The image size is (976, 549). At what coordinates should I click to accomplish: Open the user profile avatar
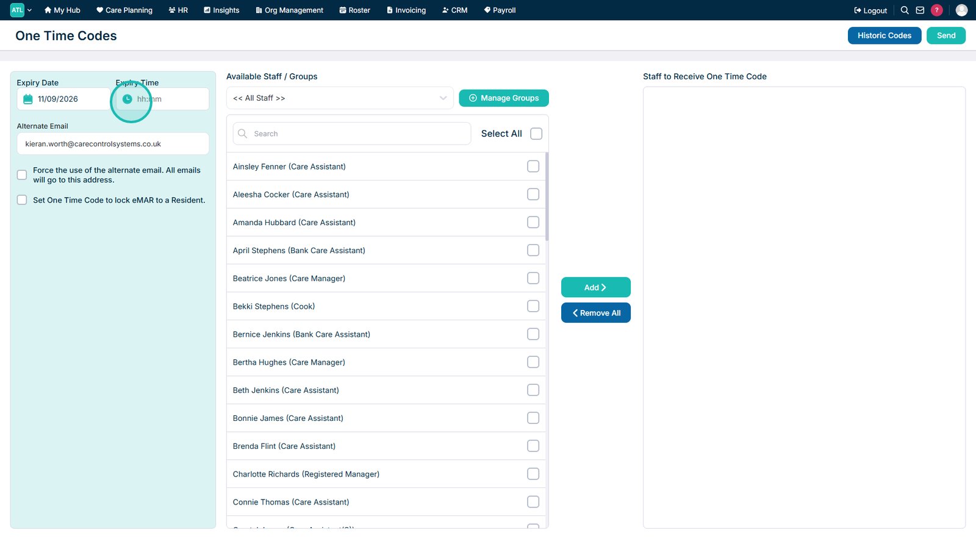[x=961, y=10]
